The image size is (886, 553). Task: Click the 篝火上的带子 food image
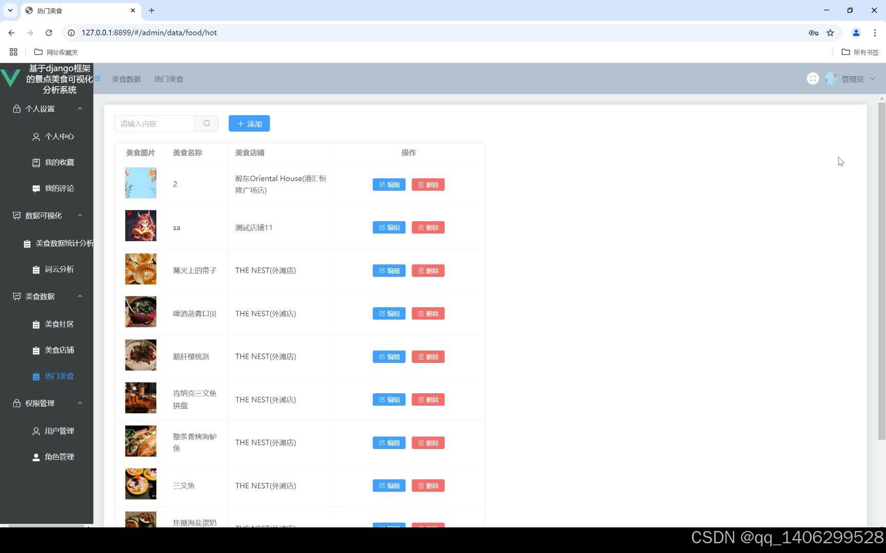tap(140, 269)
